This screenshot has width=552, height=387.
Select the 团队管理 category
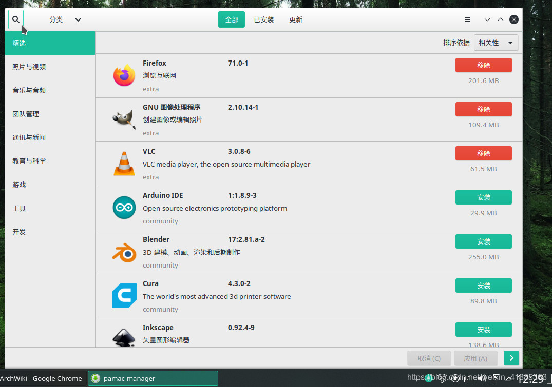coord(50,114)
